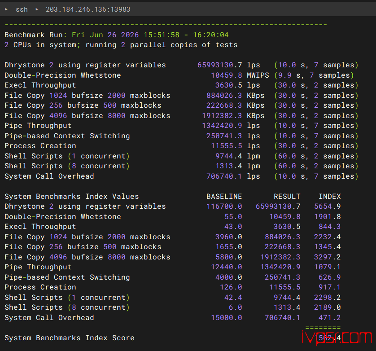
Task: Click the Context Switching baseline 4000.0
Action: click(228, 277)
